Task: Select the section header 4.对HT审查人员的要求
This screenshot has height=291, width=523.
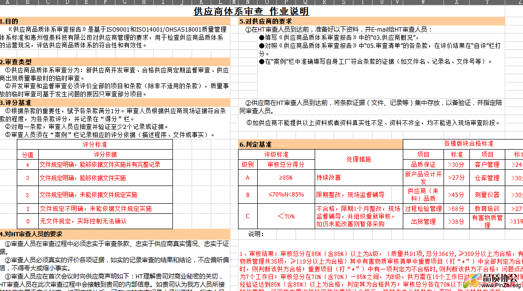Action: click(x=115, y=234)
